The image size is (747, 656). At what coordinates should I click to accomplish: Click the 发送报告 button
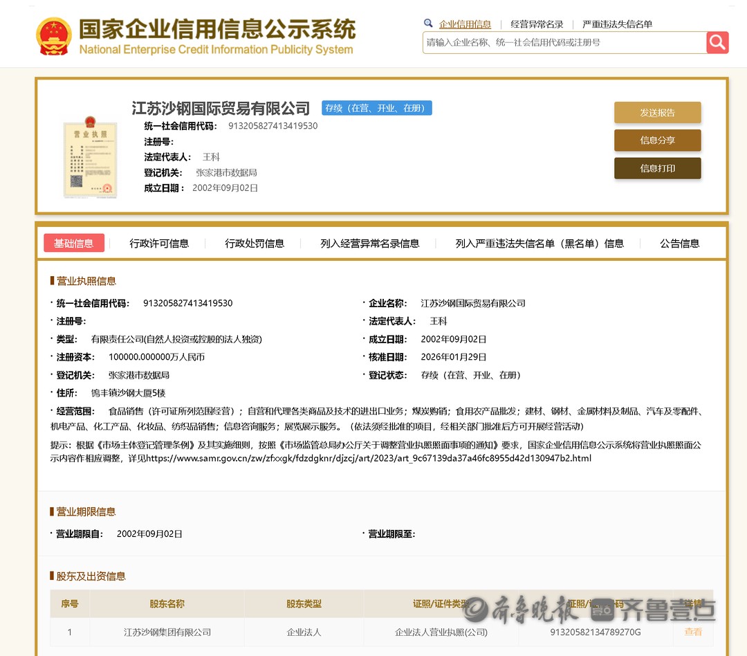[657, 113]
